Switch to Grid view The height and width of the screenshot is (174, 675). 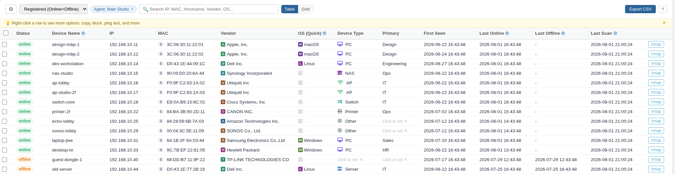305,9
